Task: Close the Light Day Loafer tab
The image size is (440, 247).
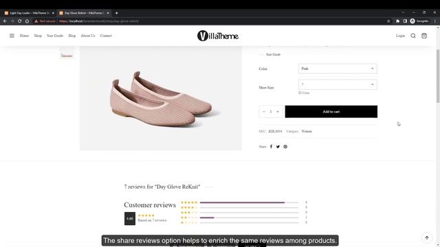Action: coord(53,13)
